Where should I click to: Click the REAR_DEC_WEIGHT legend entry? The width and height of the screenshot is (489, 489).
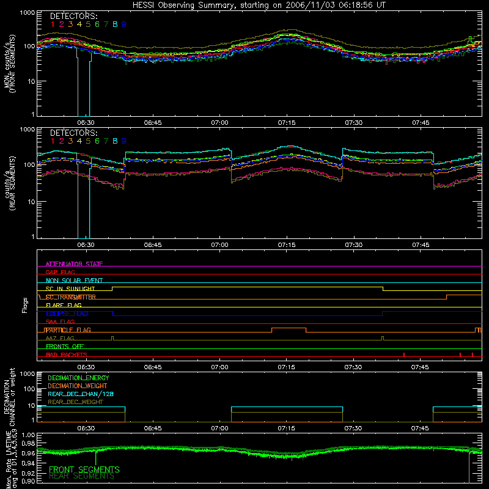tap(75, 402)
